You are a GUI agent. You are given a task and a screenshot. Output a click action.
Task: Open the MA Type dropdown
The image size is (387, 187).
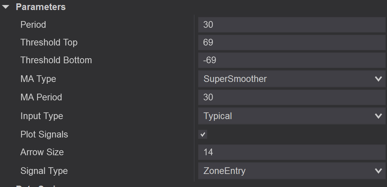pos(287,79)
